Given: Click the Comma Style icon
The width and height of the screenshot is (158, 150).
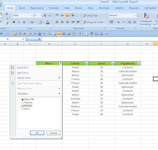Looking at the screenshot, I should (x=124, y=22).
